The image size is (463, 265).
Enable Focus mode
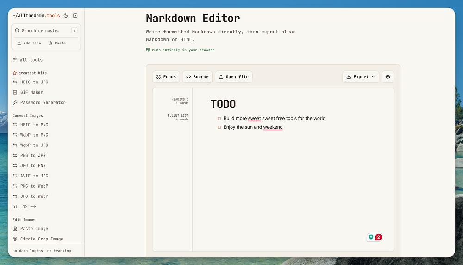click(166, 77)
